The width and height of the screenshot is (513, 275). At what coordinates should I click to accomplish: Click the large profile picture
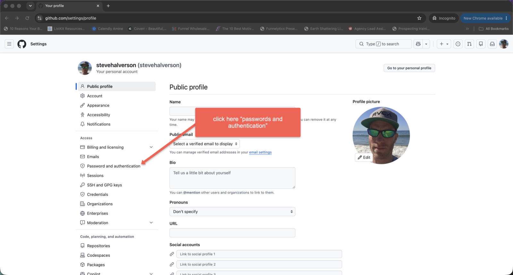coord(381,135)
